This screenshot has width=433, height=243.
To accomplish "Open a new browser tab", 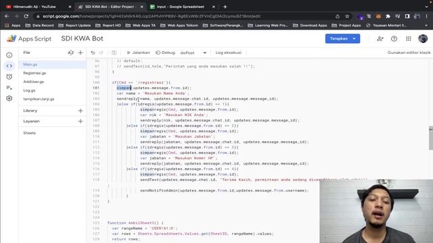I will tap(225, 7).
